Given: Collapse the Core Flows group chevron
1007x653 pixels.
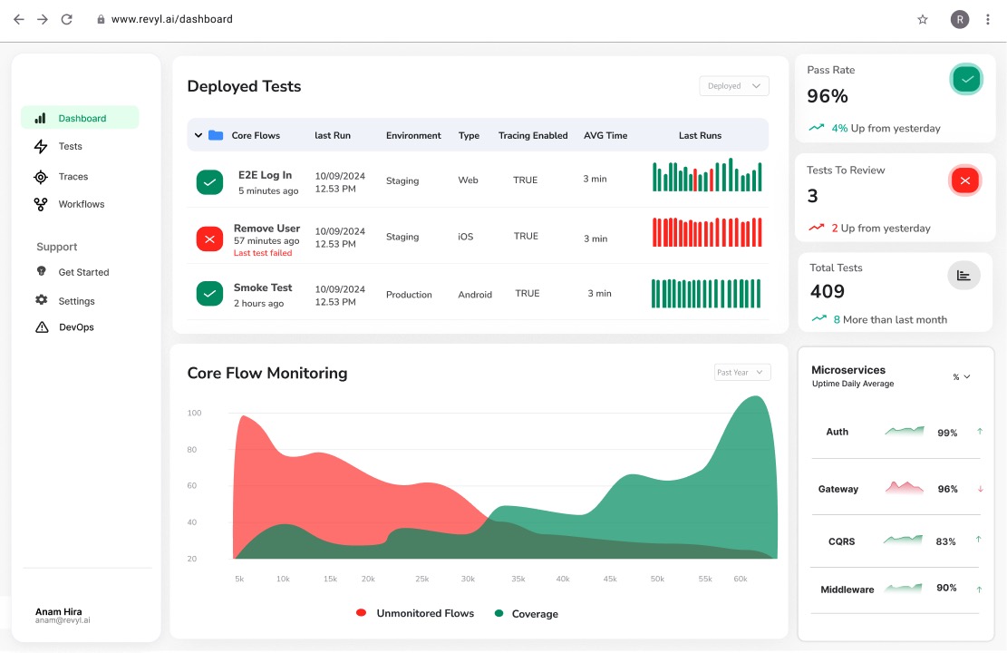Looking at the screenshot, I should pyautogui.click(x=198, y=135).
